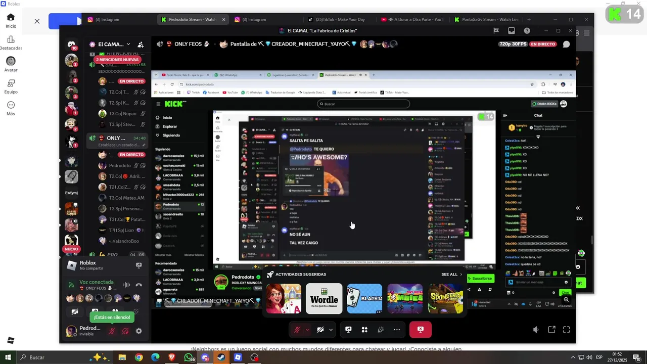Open camera options chevron in call bar
Image resolution: width=647 pixels, height=364 pixels.
pyautogui.click(x=331, y=330)
